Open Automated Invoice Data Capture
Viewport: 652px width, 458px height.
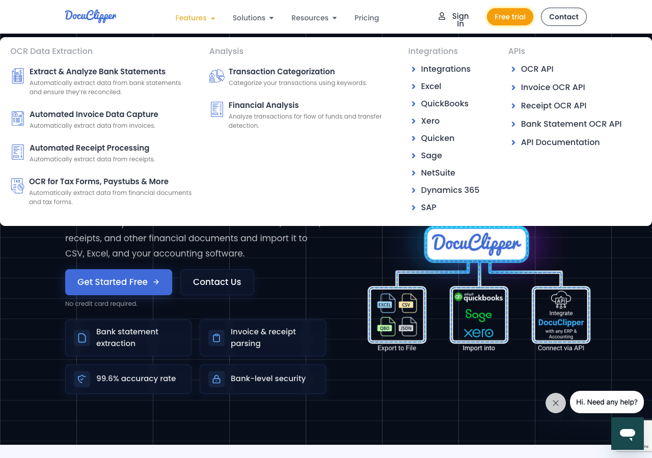(94, 114)
